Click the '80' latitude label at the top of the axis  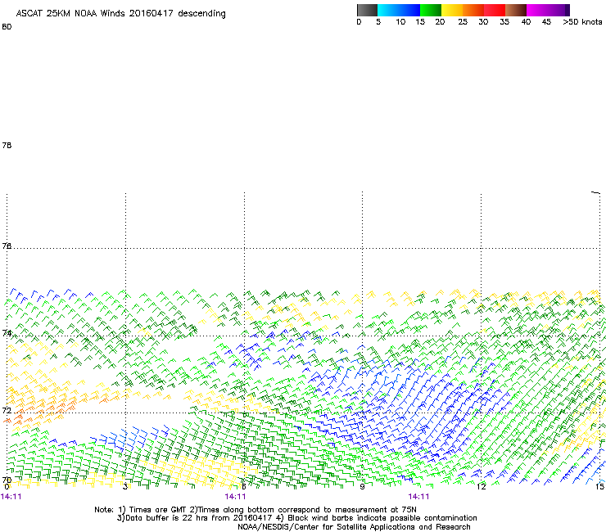pos(7,27)
